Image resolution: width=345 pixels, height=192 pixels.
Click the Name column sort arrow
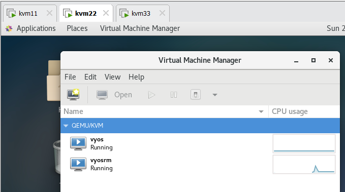(261, 111)
